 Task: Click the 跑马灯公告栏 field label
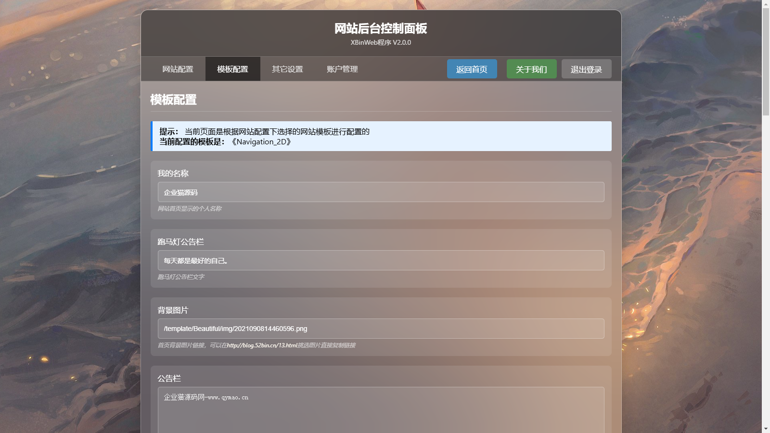pos(180,242)
